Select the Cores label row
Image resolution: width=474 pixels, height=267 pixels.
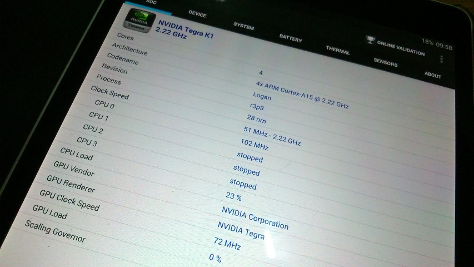click(x=126, y=37)
